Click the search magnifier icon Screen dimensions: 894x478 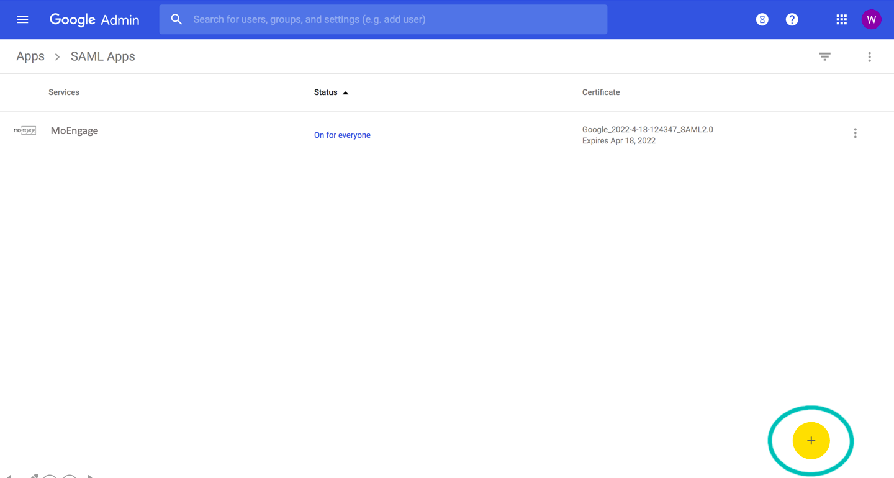click(176, 19)
